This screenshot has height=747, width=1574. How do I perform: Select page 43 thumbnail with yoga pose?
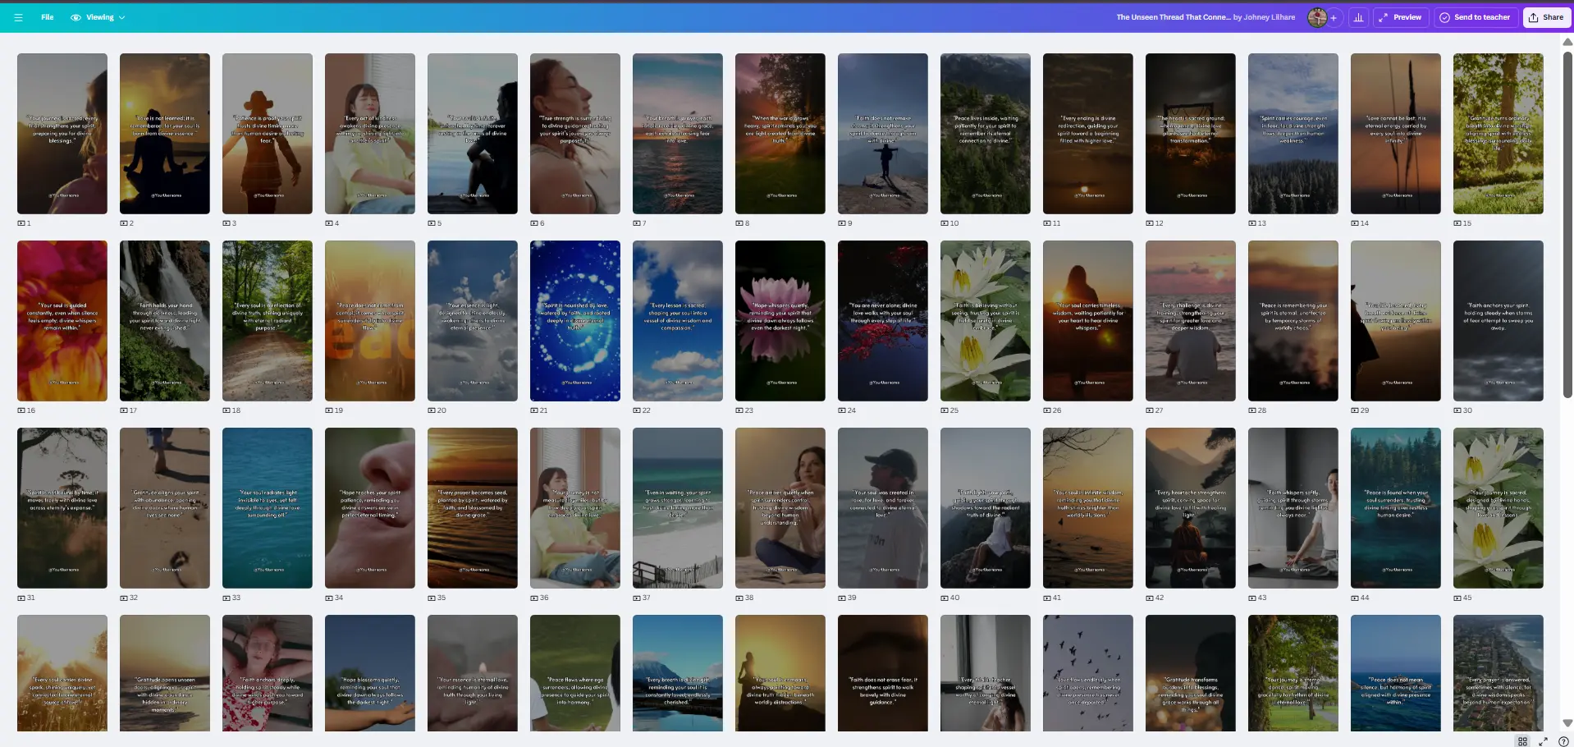click(x=1293, y=508)
